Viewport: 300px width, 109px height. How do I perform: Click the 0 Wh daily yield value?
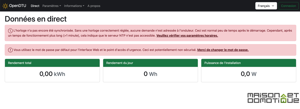pos(150,74)
